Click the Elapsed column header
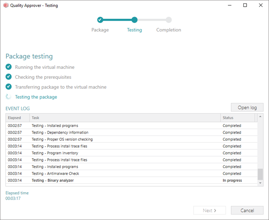Image resolution: width=269 pixels, height=220 pixels. (x=18, y=118)
